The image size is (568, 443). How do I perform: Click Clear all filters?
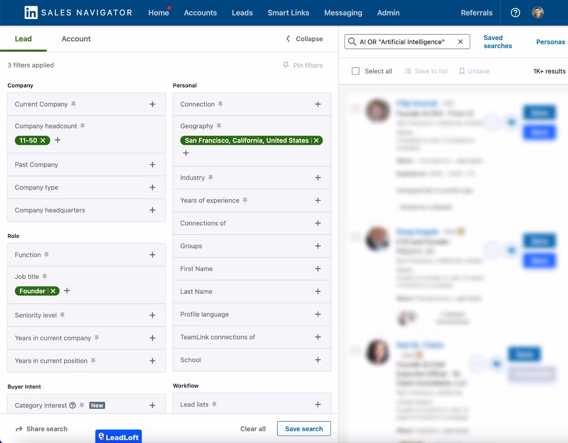pos(253,429)
